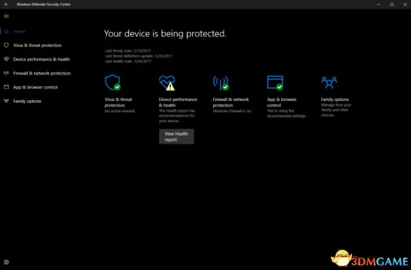411x270 pixels.
Task: Click the large Firewall & network tile icon
Action: pos(221,83)
